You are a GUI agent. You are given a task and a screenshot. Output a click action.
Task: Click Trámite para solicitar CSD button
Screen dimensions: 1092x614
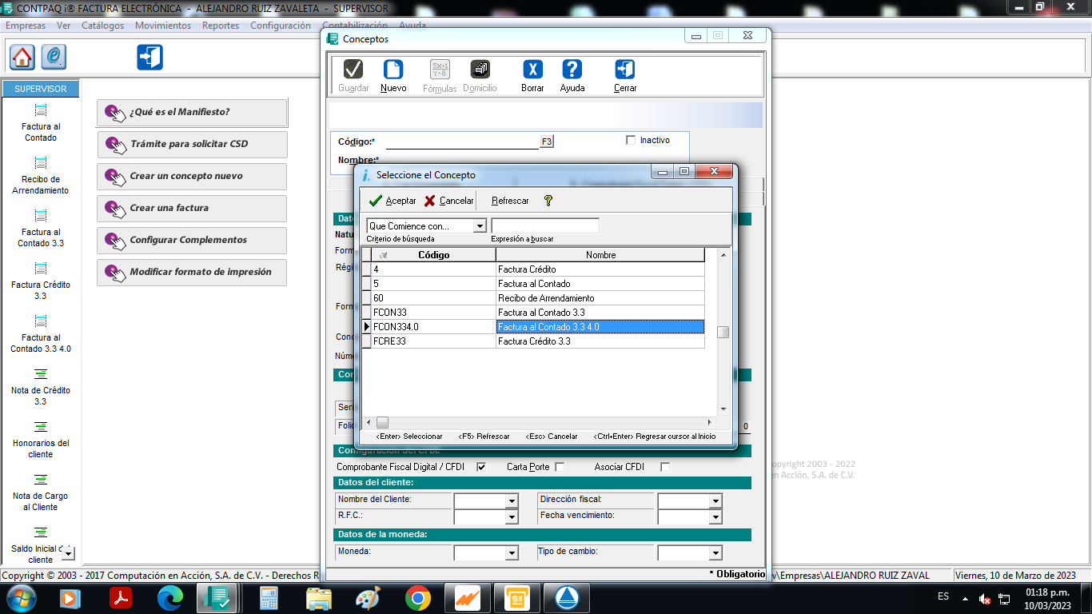(x=191, y=145)
